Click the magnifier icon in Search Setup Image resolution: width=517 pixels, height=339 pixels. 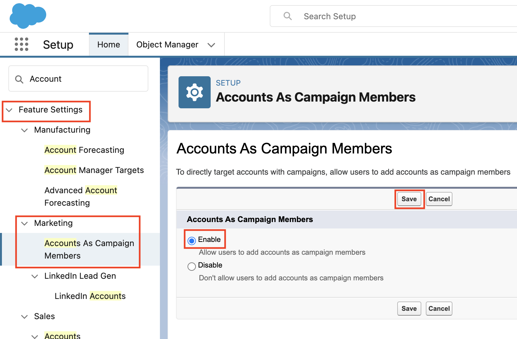288,16
